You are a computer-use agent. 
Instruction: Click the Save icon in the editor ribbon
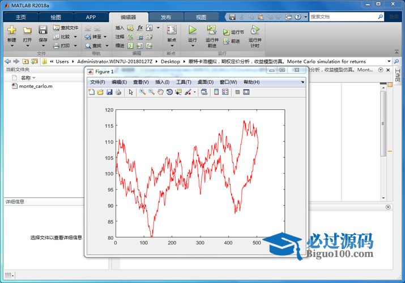pyautogui.click(x=43, y=30)
